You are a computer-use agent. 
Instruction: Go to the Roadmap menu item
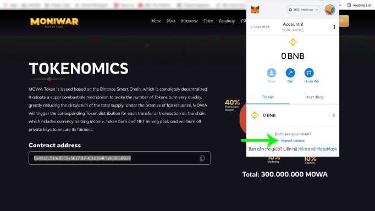tap(227, 21)
